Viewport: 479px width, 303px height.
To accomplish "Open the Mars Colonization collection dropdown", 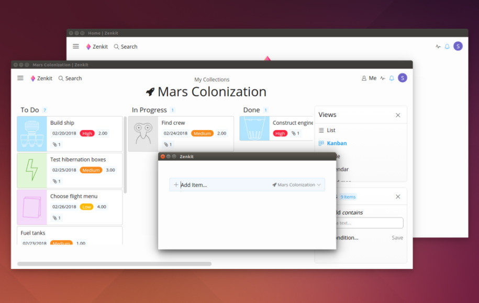I will 296,185.
